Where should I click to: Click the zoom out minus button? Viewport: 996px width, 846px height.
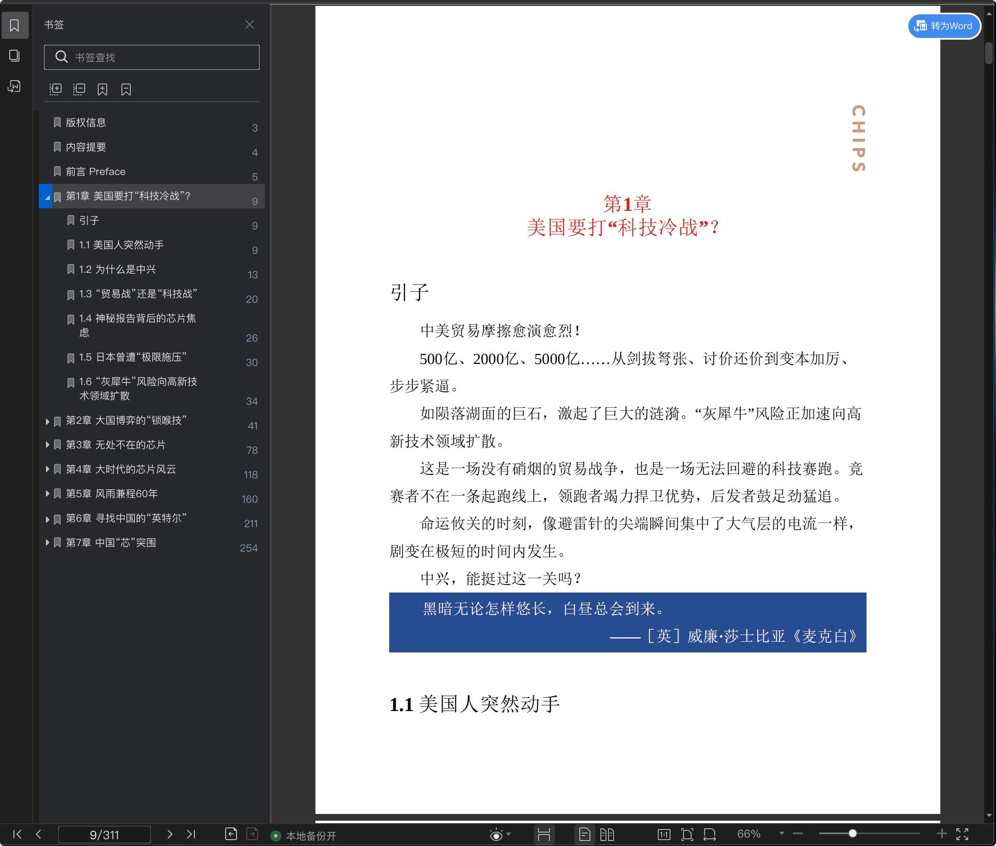coord(797,833)
